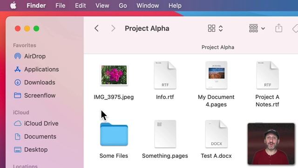Select the IMG_3975.jpeg flower thumbnail
298x168 pixels.
[x=114, y=75]
